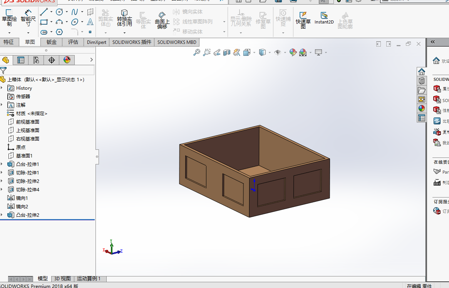Open the DisplayManager tab icon

pyautogui.click(x=67, y=60)
